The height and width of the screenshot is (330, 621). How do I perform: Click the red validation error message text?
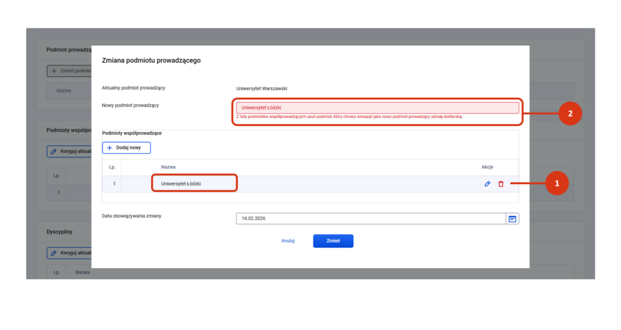coord(349,117)
